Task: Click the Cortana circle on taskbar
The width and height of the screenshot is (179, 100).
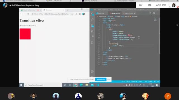Action: [x=65, y=85]
